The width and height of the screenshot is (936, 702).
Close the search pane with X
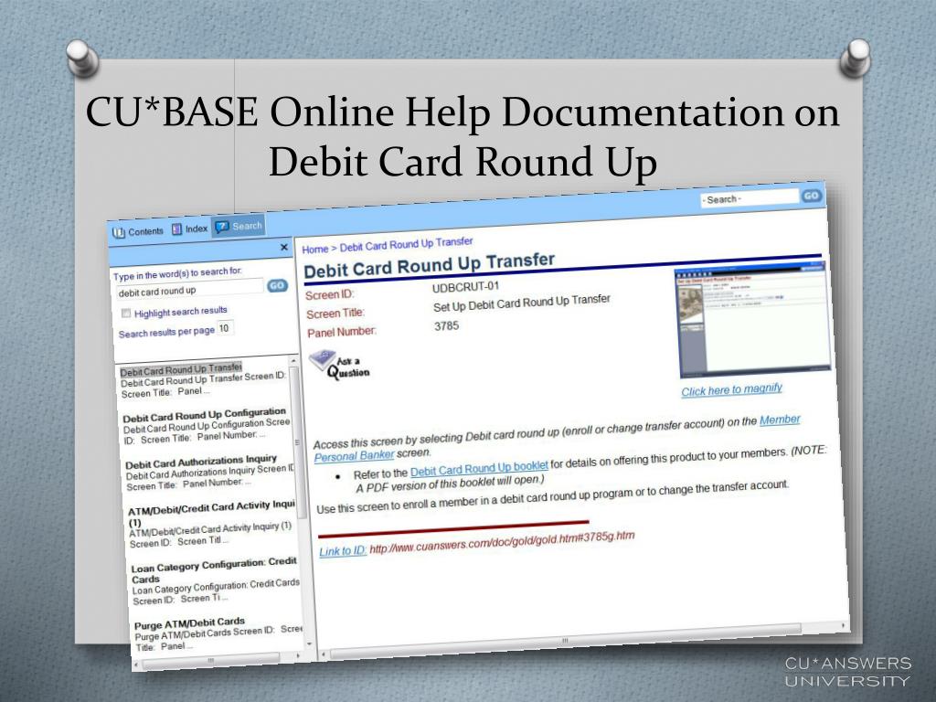point(284,247)
